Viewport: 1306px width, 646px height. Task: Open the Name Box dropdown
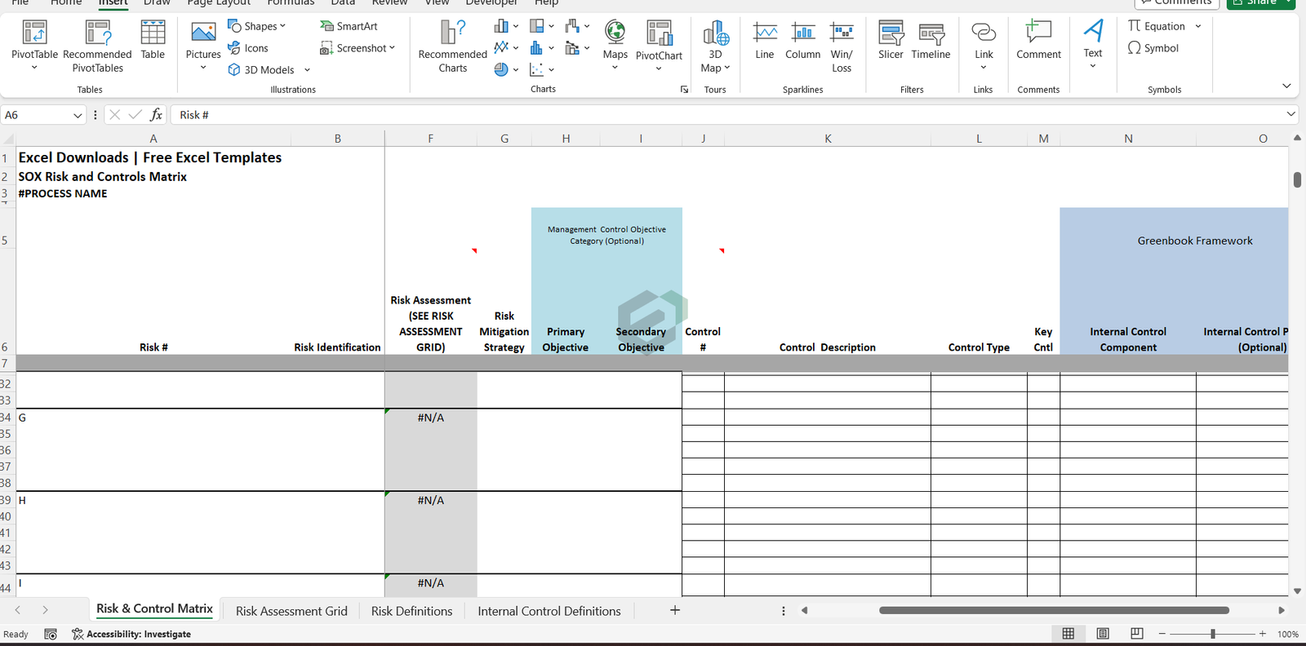78,115
